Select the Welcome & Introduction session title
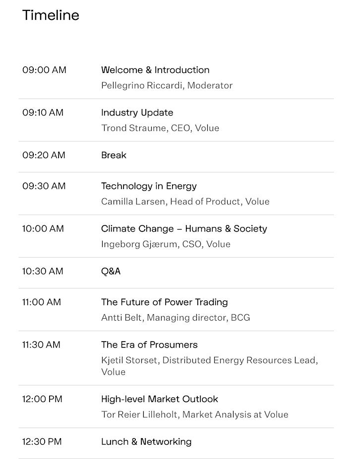The image size is (357, 459). coord(155,70)
